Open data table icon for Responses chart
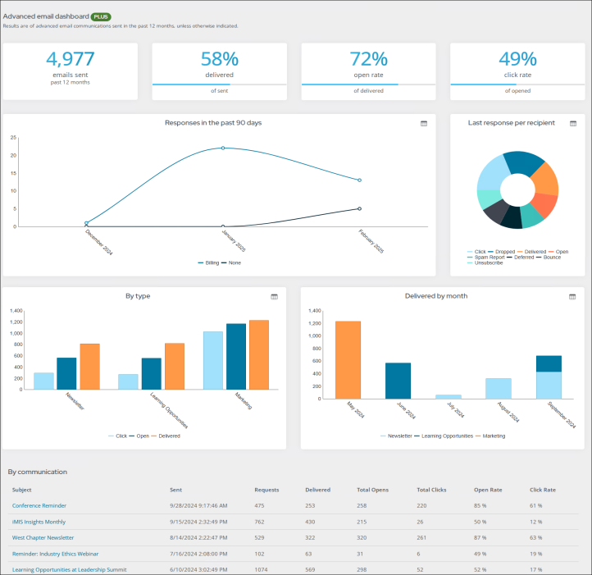This screenshot has height=575, width=592. (424, 124)
